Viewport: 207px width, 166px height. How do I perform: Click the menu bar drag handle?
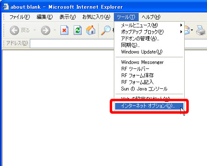pos(4,17)
